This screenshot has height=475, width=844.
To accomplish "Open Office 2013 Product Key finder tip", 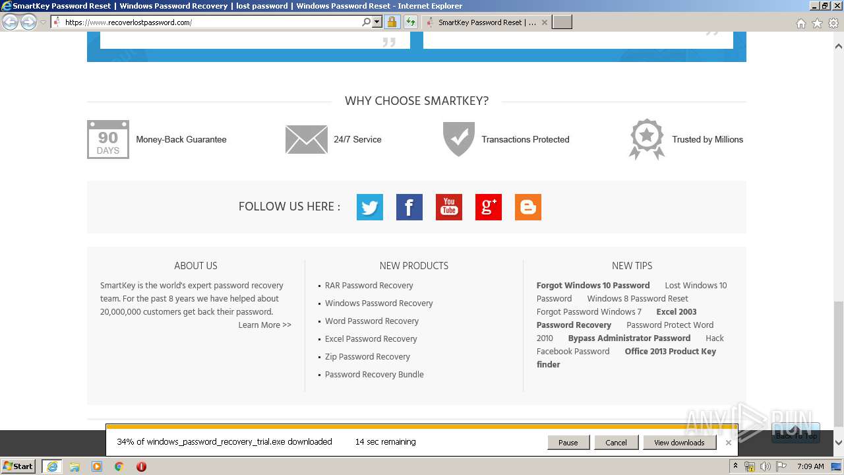I will click(670, 352).
